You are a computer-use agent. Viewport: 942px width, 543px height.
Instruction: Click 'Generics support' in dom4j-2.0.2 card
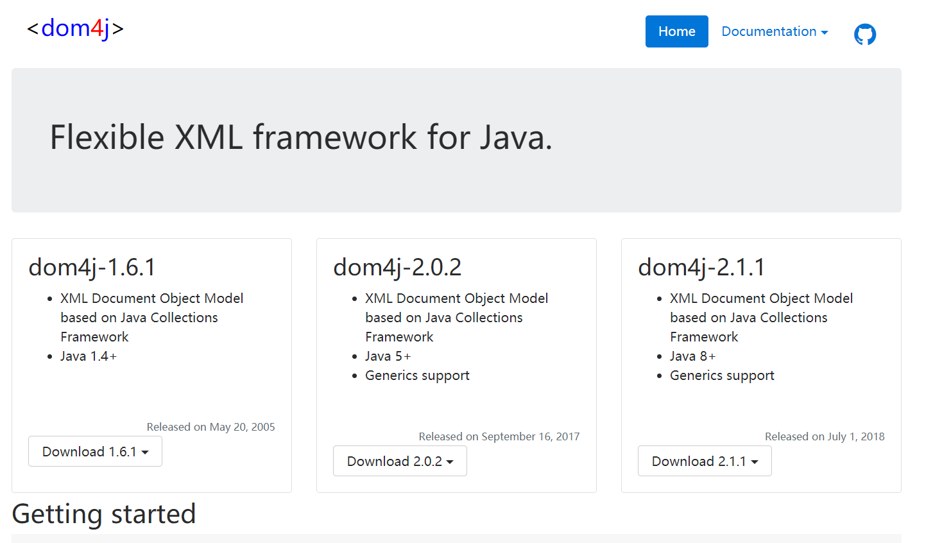coord(417,375)
